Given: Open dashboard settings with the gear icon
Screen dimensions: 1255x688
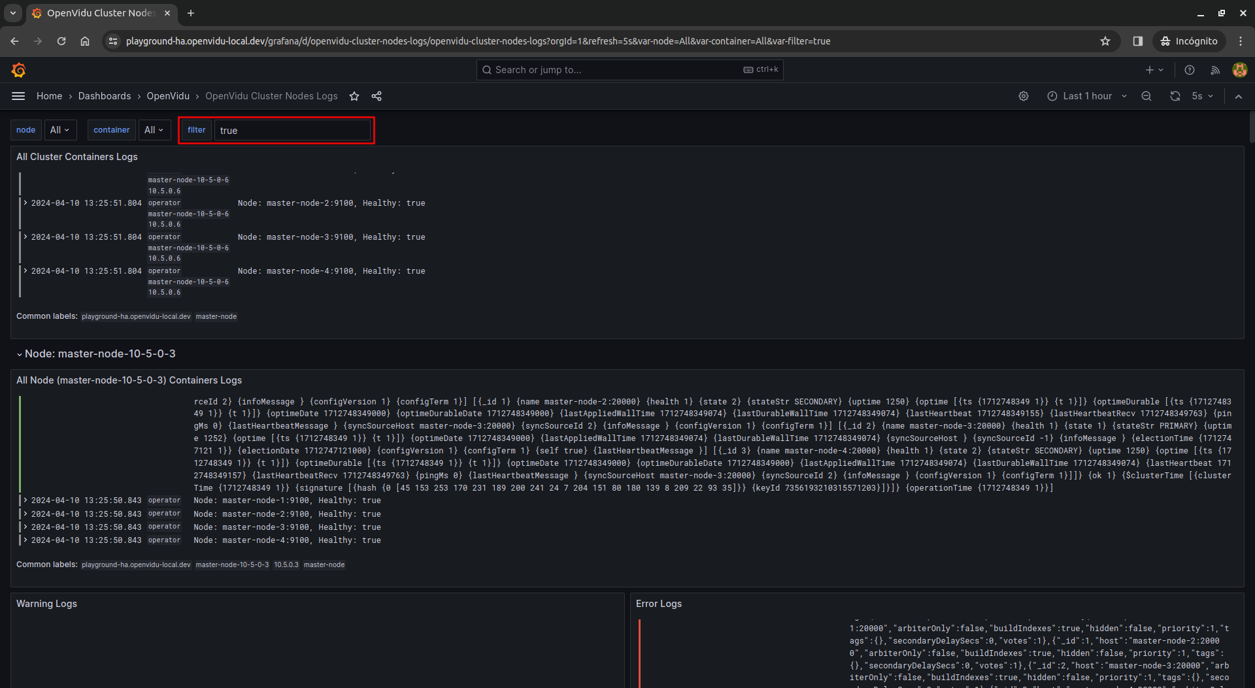Looking at the screenshot, I should click(x=1023, y=96).
